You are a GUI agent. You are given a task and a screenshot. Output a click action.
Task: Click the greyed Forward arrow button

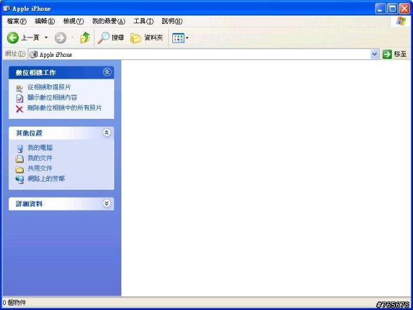(x=60, y=38)
